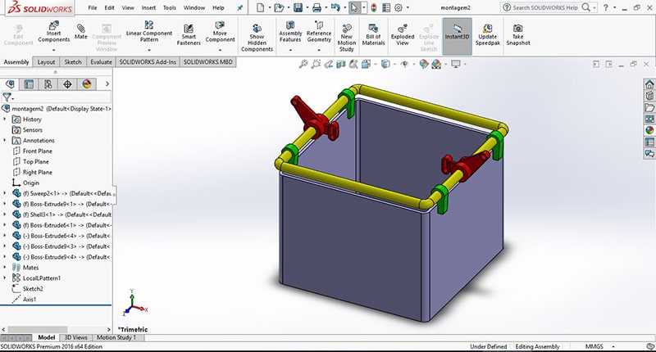
Task: Open the Edit menu
Action: tap(109, 7)
